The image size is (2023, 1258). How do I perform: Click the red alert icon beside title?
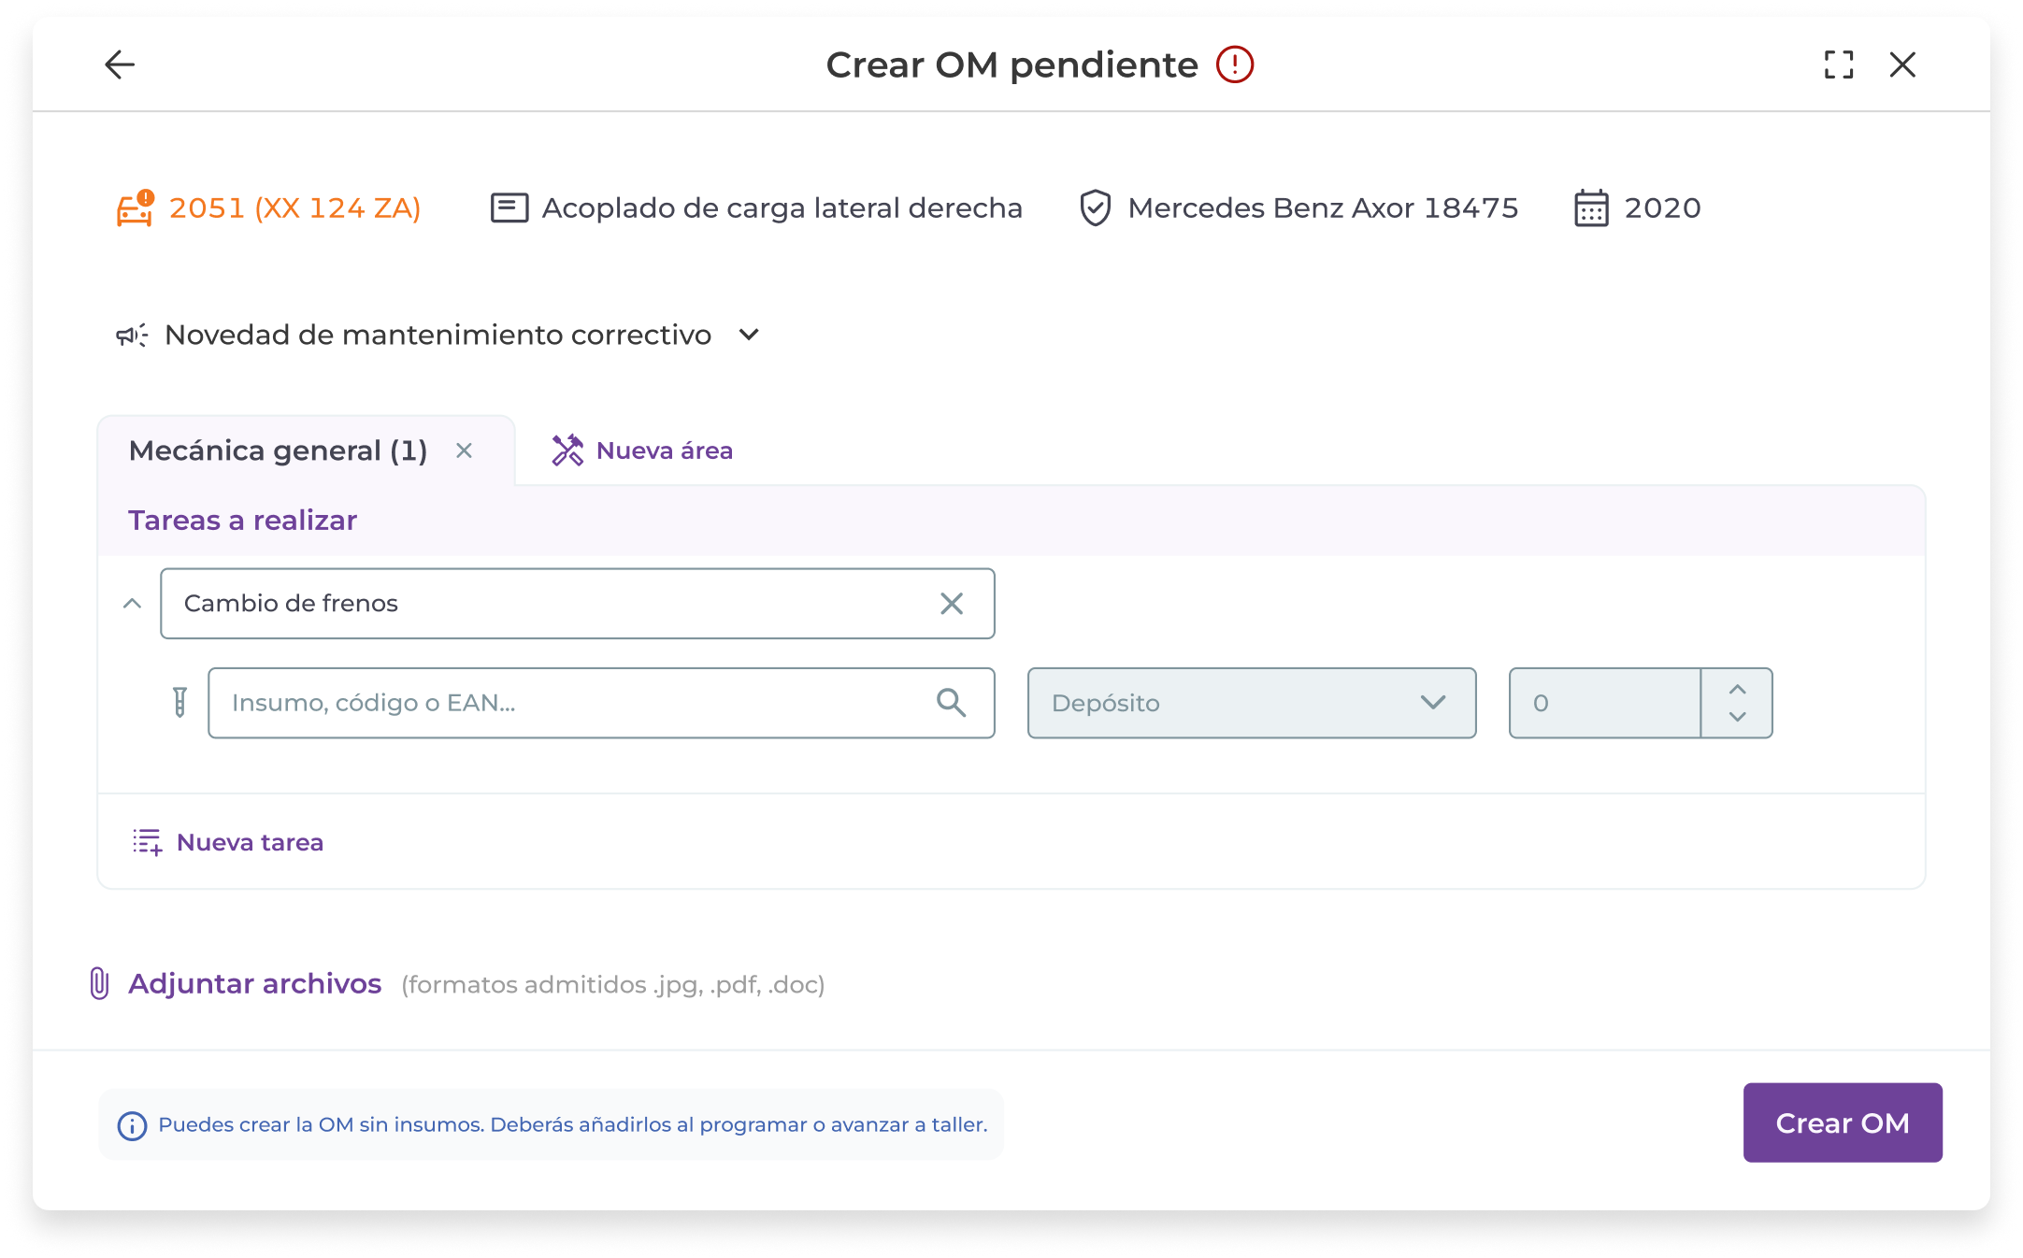click(x=1234, y=64)
